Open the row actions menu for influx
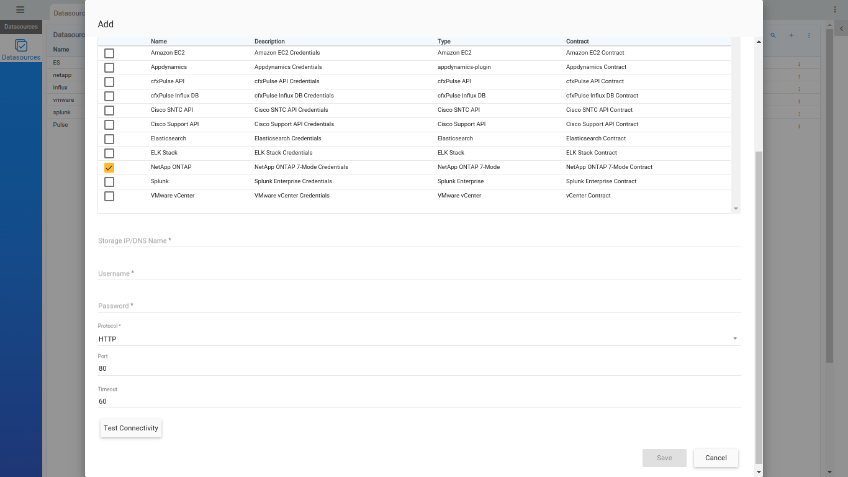 click(x=799, y=89)
